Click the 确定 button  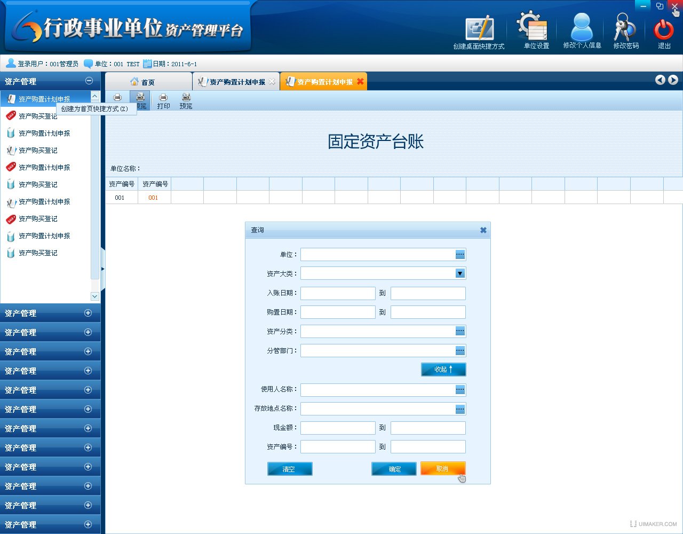(394, 469)
